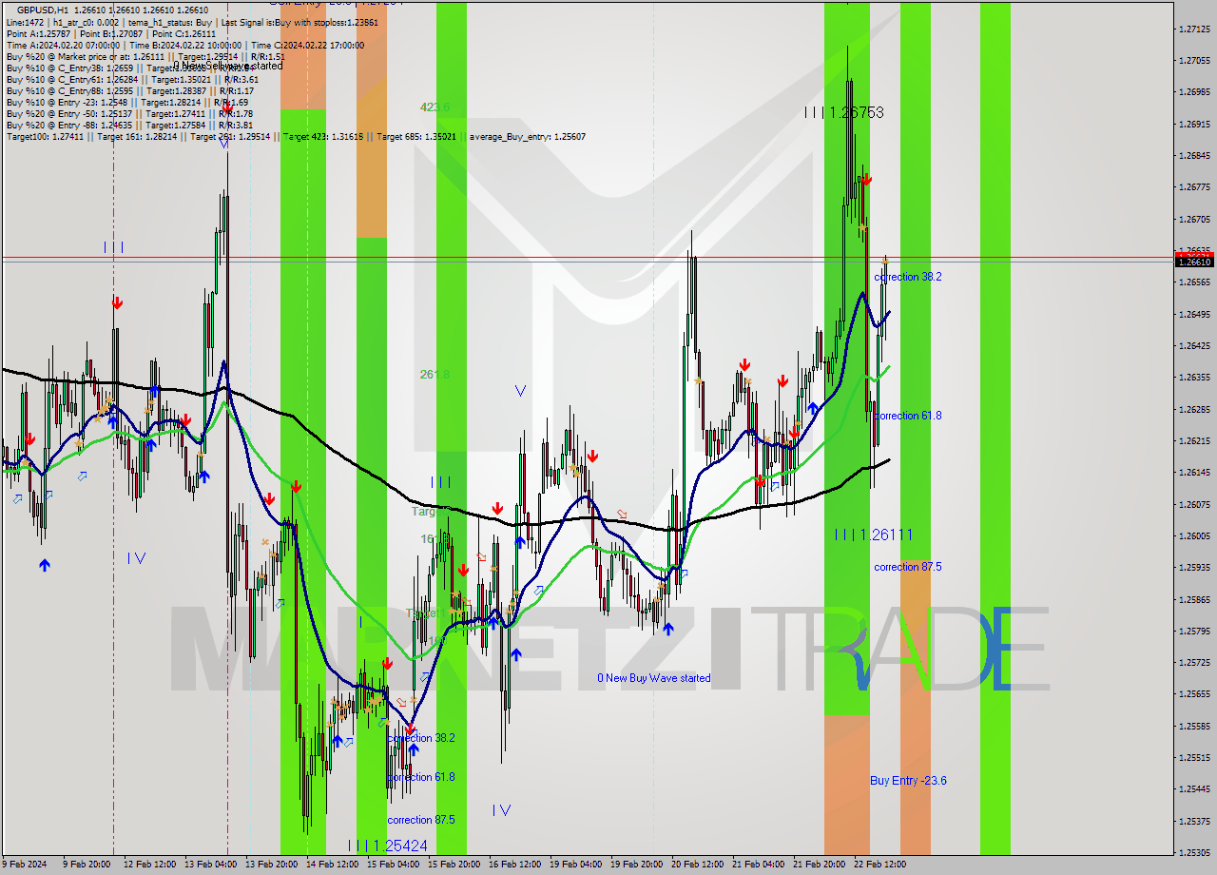Image resolution: width=1217 pixels, height=875 pixels.
Task: Click price axis value 1.27055
Action: click(x=1193, y=61)
